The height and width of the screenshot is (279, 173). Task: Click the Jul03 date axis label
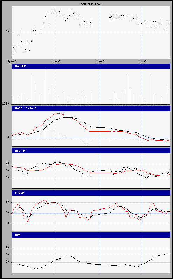[x=142, y=61]
